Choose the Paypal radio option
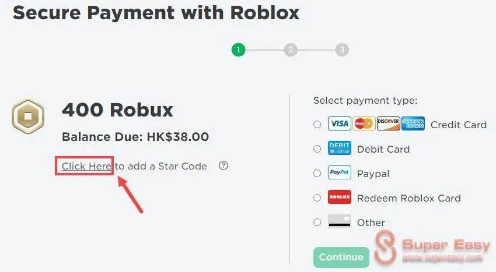The image size is (496, 272). (x=317, y=173)
